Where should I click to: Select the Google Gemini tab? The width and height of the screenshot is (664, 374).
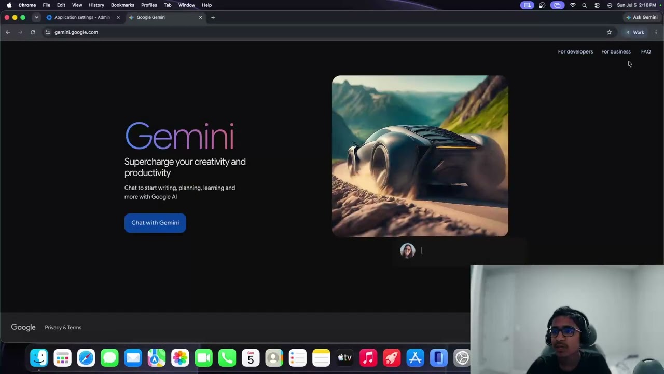pos(166,17)
